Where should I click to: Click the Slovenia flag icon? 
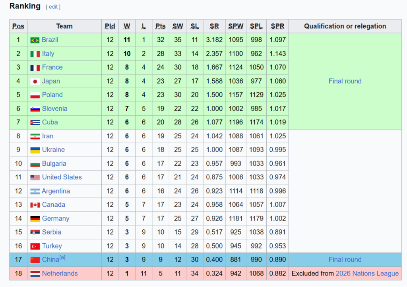(35, 109)
